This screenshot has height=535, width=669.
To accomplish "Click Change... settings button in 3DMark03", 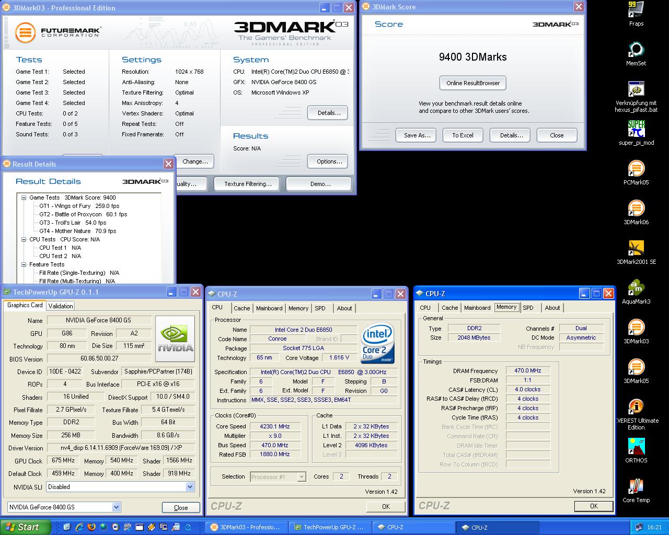I will pos(195,161).
